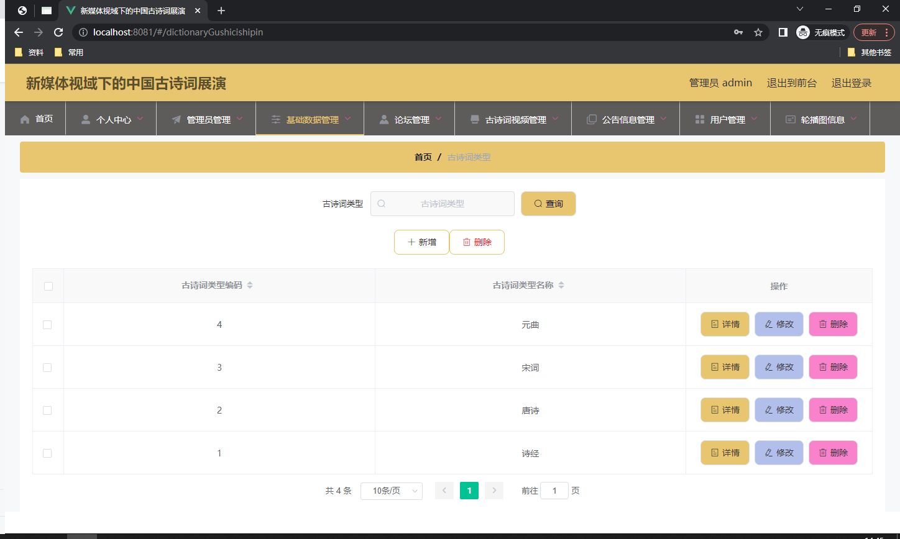Click the back navigation arrow

point(19,32)
